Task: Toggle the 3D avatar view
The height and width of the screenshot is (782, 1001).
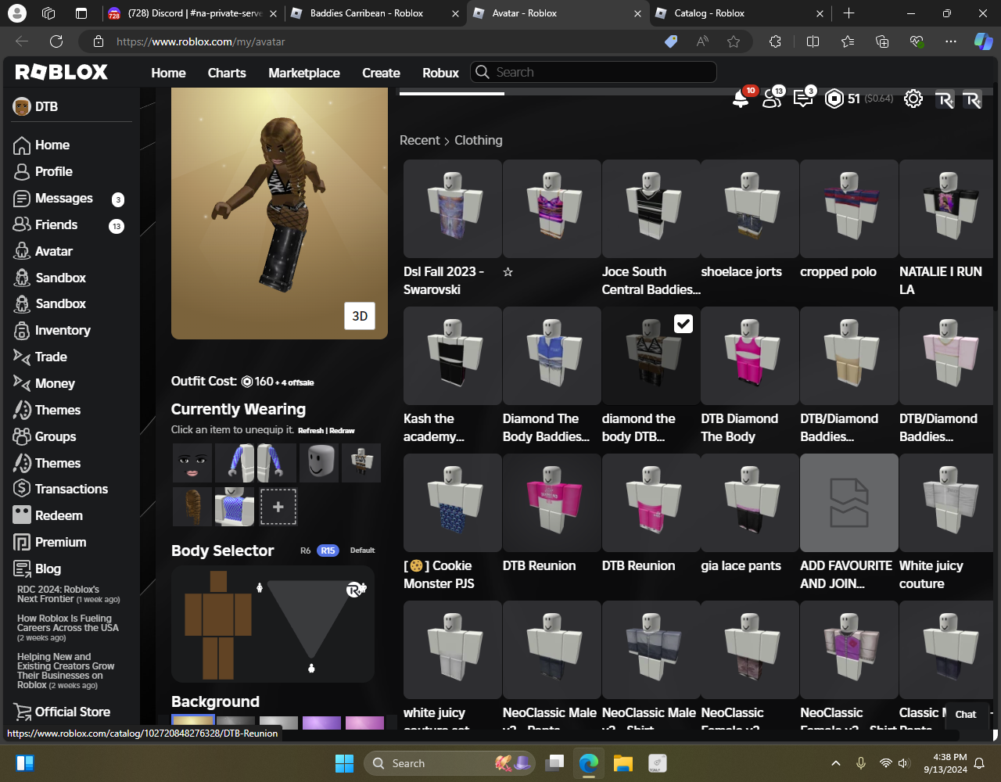Action: (x=360, y=316)
